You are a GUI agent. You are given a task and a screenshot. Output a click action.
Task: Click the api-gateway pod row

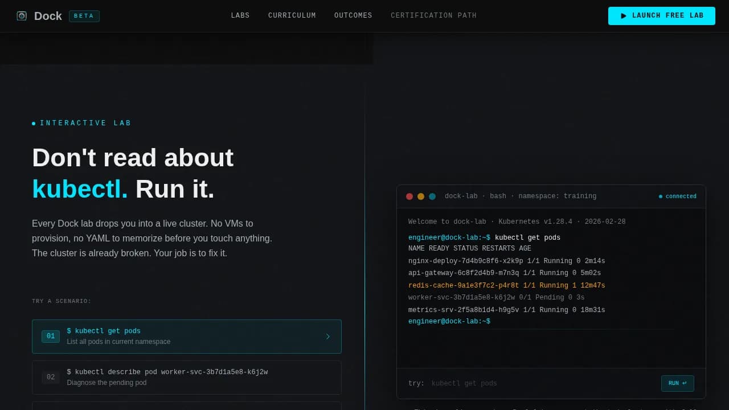[x=505, y=273]
